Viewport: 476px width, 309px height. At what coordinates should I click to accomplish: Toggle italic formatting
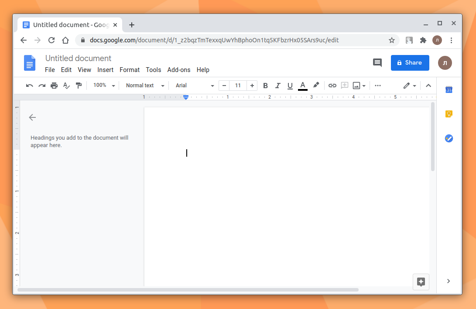277,86
